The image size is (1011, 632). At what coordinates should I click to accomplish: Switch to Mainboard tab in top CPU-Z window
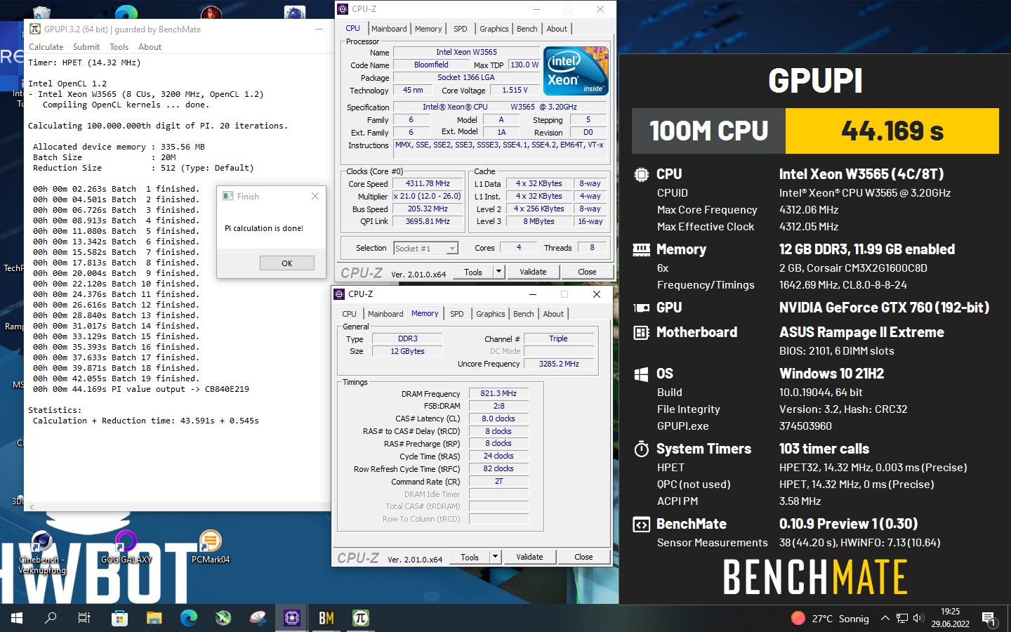point(389,29)
